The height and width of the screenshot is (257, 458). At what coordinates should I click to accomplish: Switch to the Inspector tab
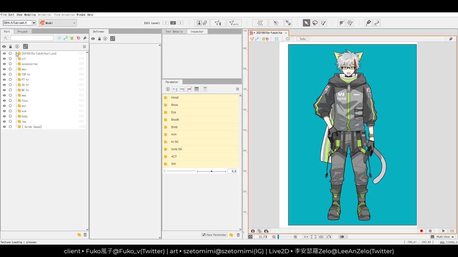197,31
